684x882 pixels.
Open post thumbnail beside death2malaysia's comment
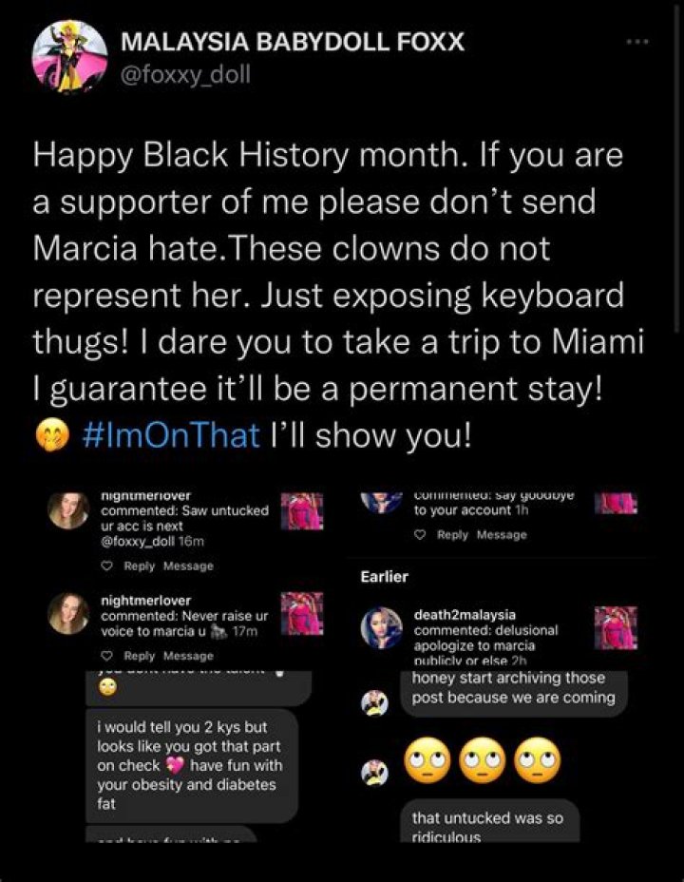coord(615,627)
